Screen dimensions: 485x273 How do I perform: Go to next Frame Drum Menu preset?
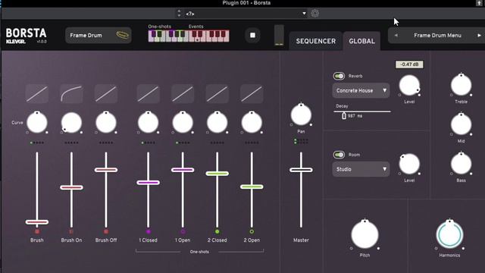(479, 36)
